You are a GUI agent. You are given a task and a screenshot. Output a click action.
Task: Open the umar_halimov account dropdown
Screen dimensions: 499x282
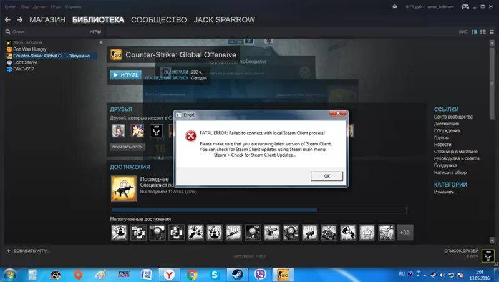(x=440, y=7)
